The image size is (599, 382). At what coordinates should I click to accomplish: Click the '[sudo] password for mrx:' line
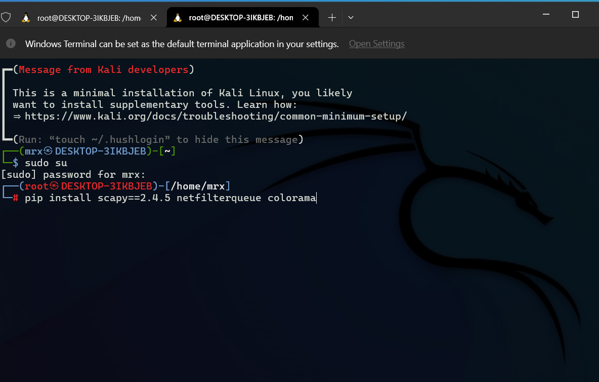pyautogui.click(x=73, y=175)
